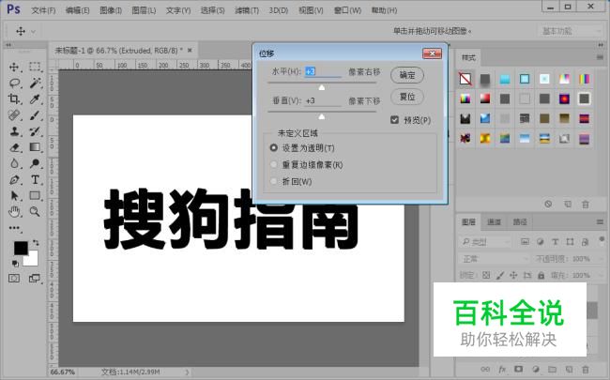Select the Zoom tool
The image size is (610, 380).
35,212
